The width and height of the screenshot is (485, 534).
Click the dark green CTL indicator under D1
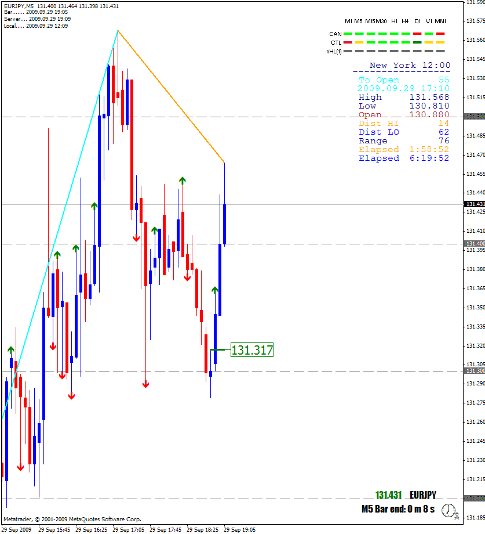[417, 42]
